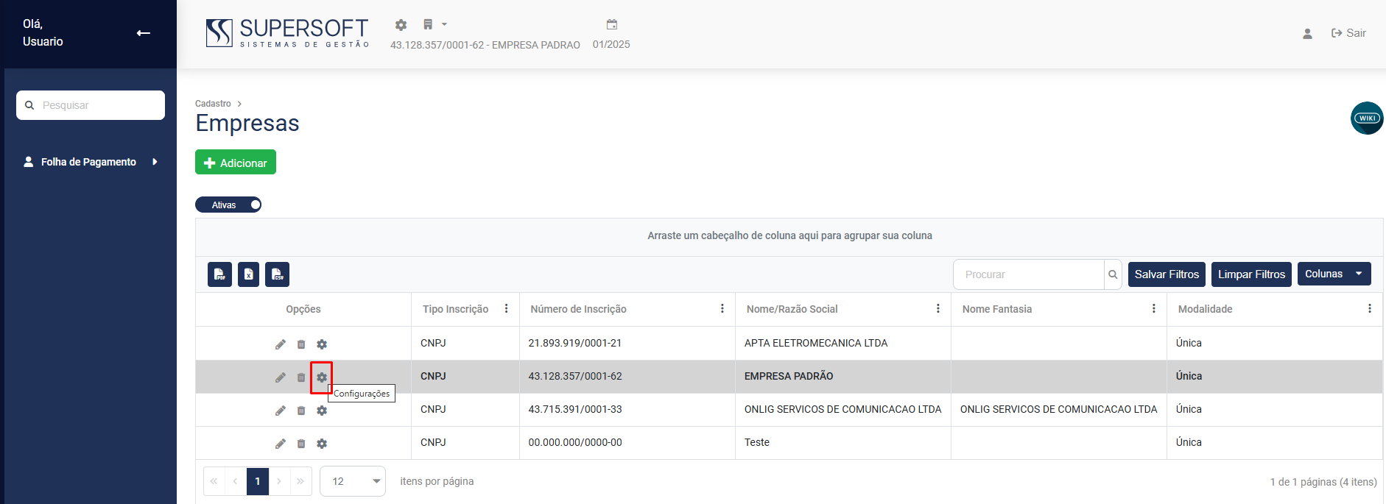1386x504 pixels.
Task: Click the gear icon in top header
Action: coord(401,25)
